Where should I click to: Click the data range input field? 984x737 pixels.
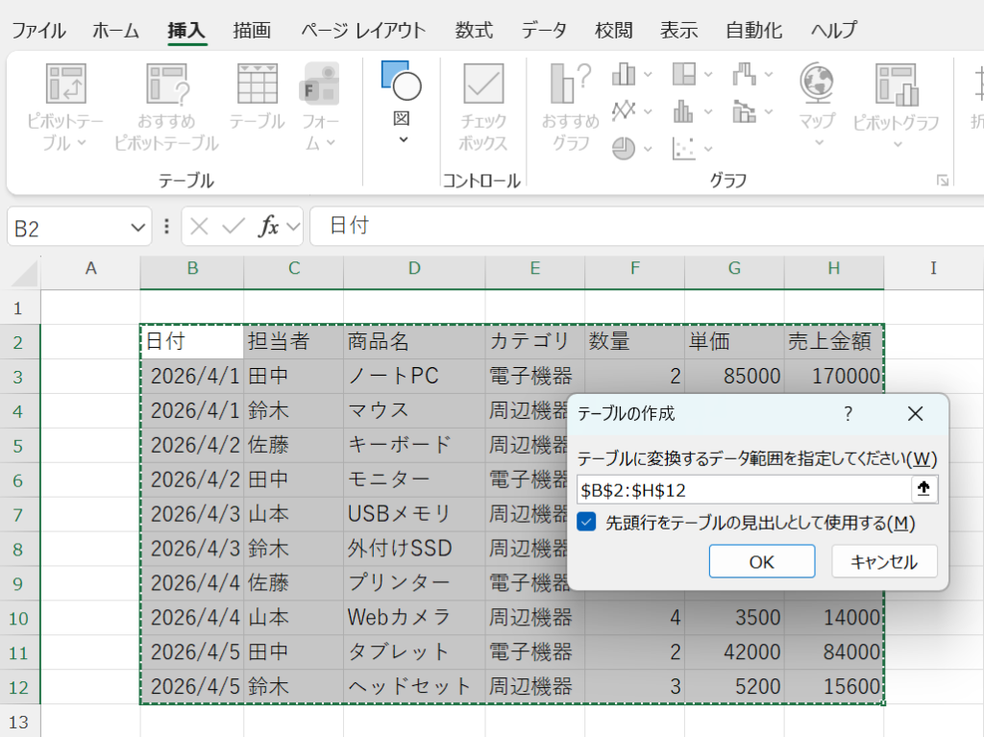(743, 490)
